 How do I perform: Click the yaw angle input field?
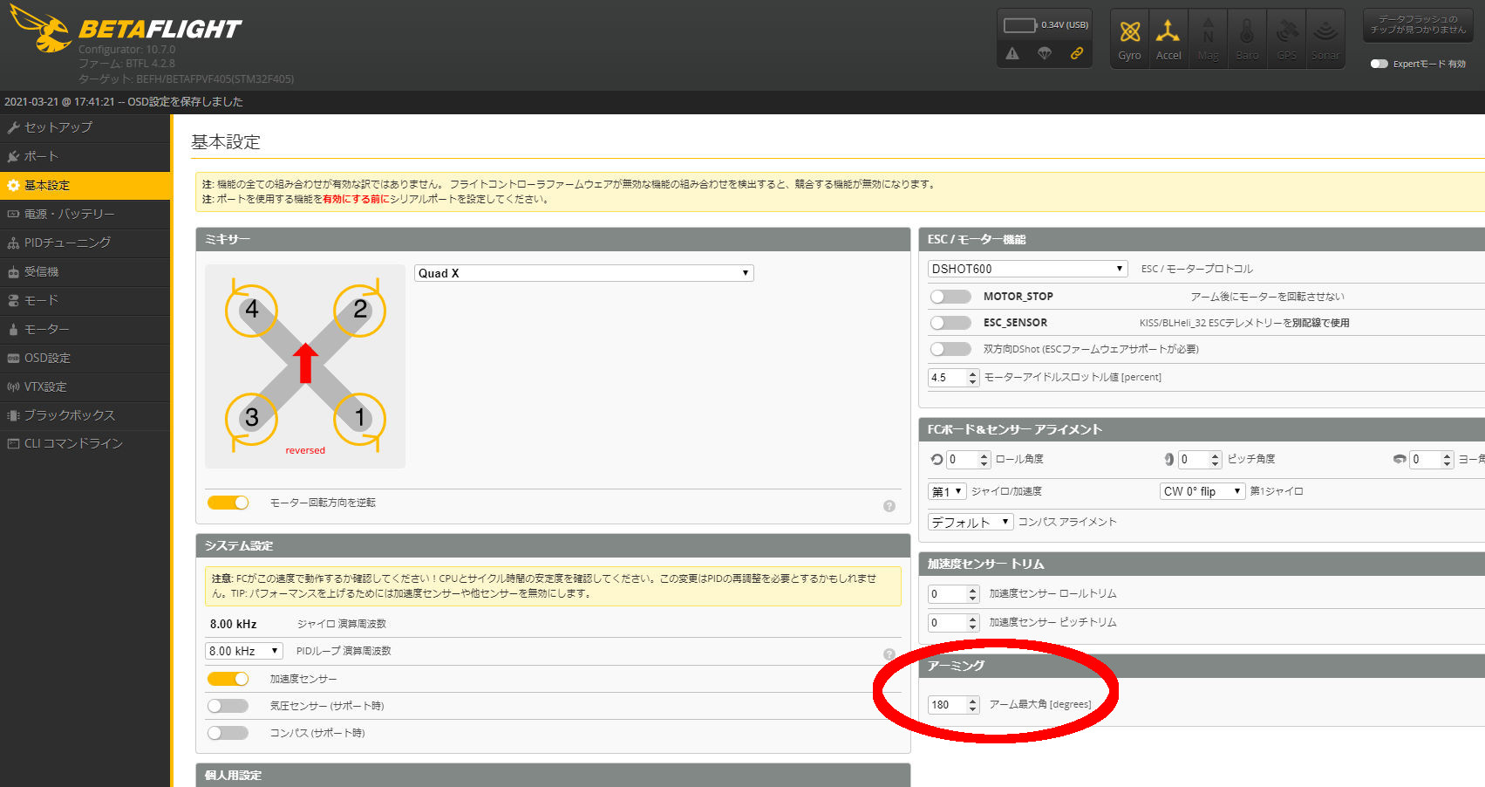coord(1432,460)
